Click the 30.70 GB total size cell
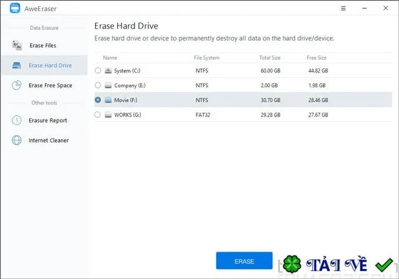399x279 pixels. [270, 100]
